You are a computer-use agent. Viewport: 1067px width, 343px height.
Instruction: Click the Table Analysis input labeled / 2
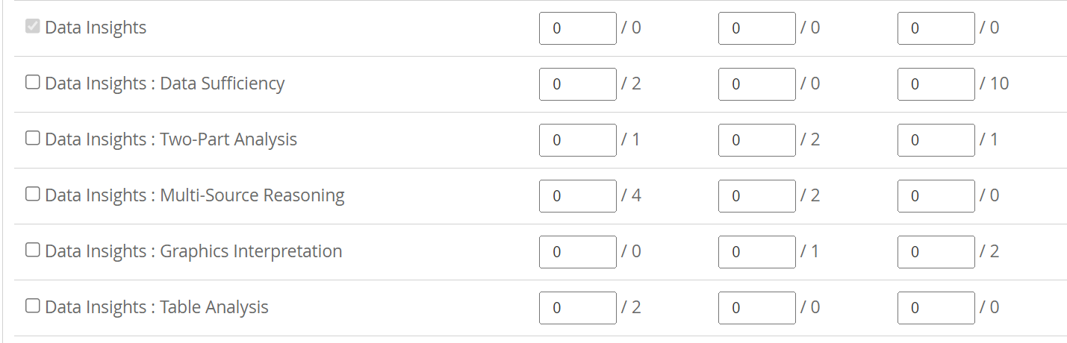[x=577, y=308]
